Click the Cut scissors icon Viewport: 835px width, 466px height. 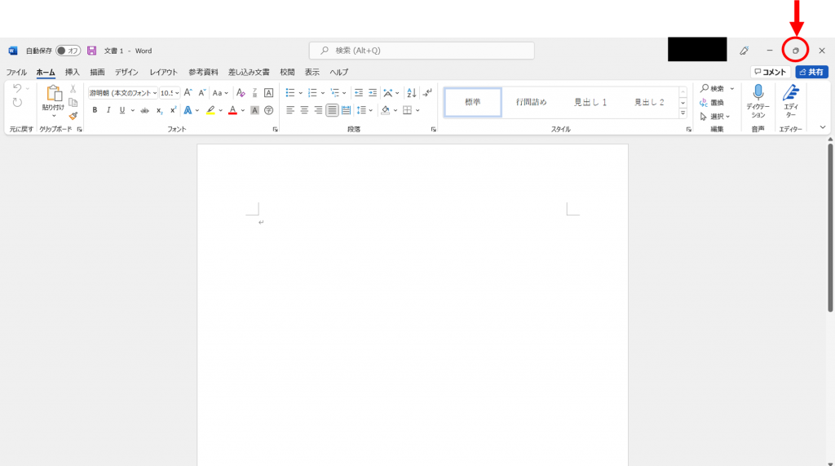73,89
